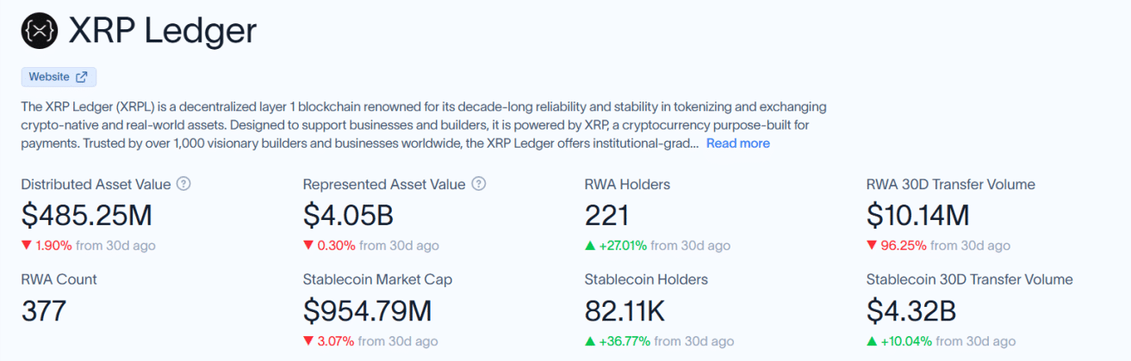This screenshot has height=361, width=1131.
Task: Click the red down arrow by 1.90%
Action: coord(26,246)
